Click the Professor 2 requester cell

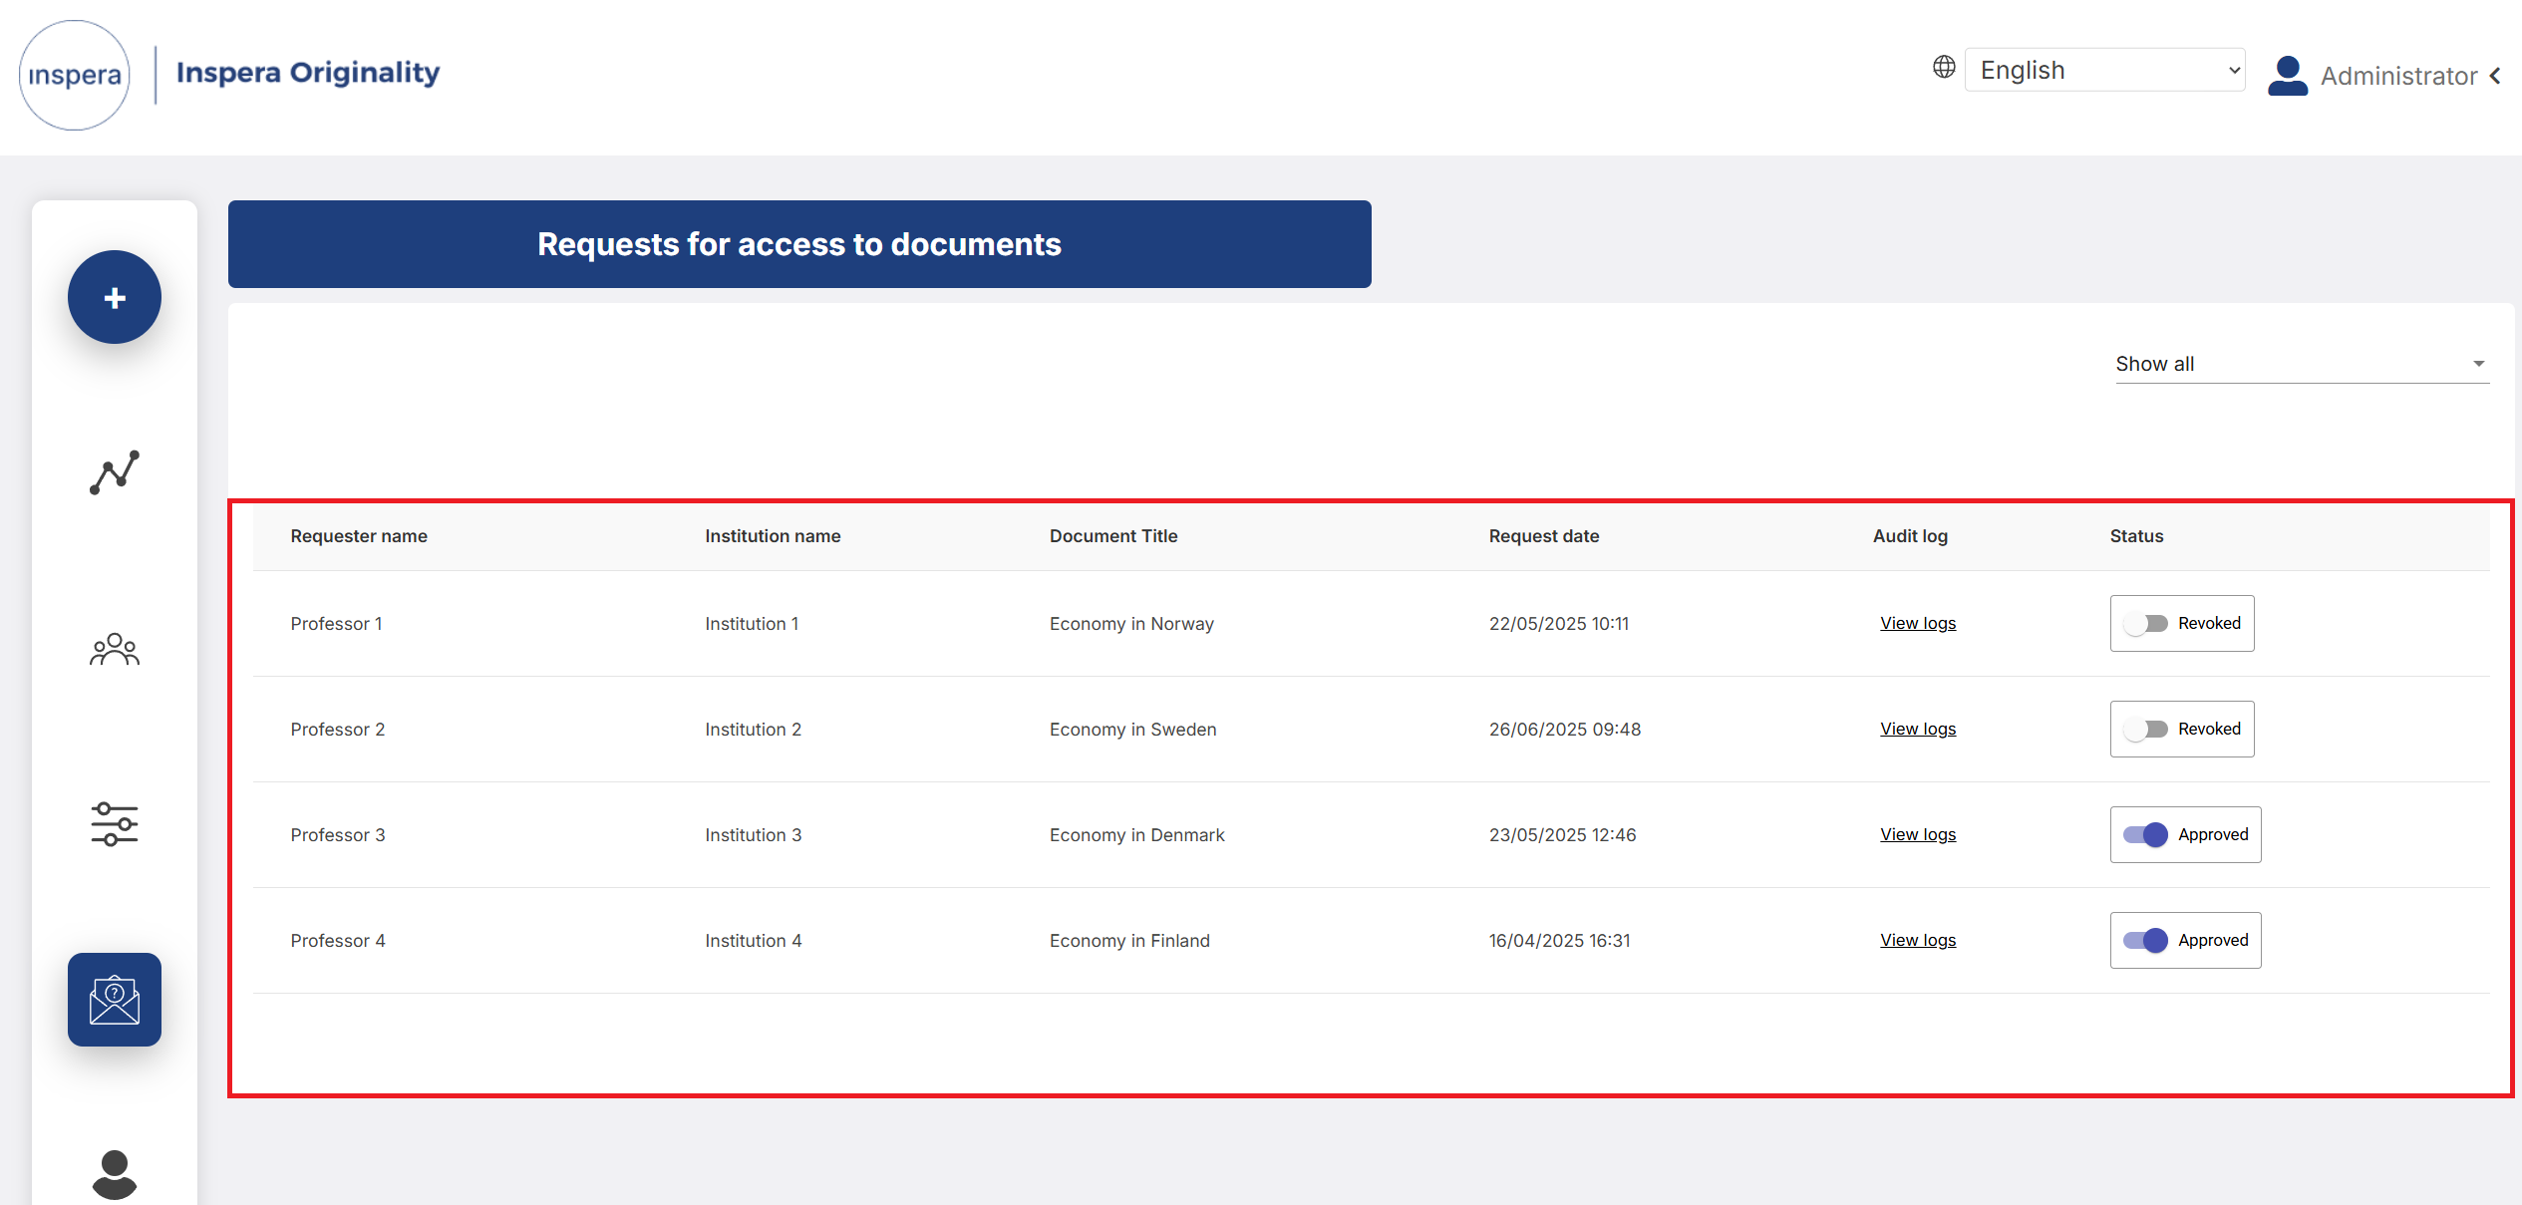point(337,730)
